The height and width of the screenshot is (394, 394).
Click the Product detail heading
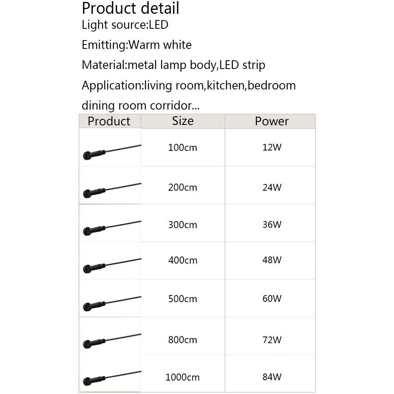click(130, 8)
